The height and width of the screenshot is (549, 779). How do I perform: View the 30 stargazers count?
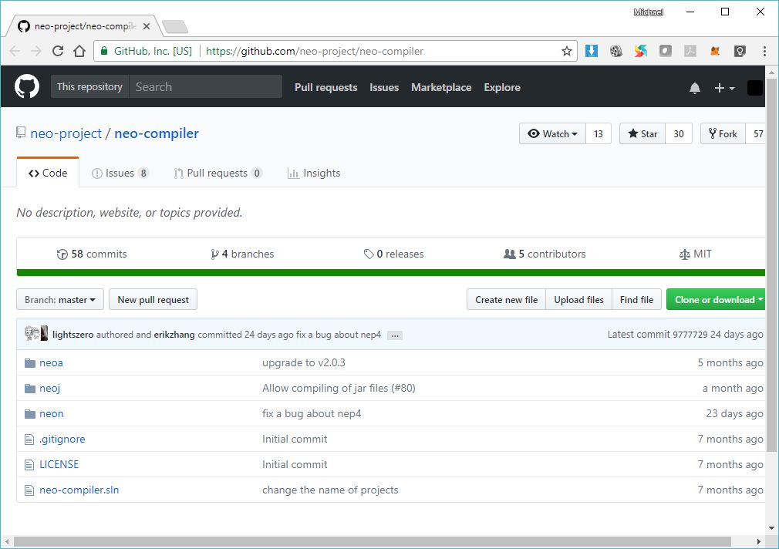[679, 133]
